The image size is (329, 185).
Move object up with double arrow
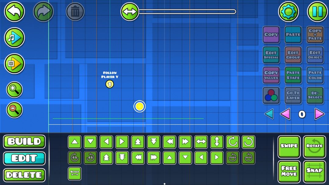click(138, 142)
